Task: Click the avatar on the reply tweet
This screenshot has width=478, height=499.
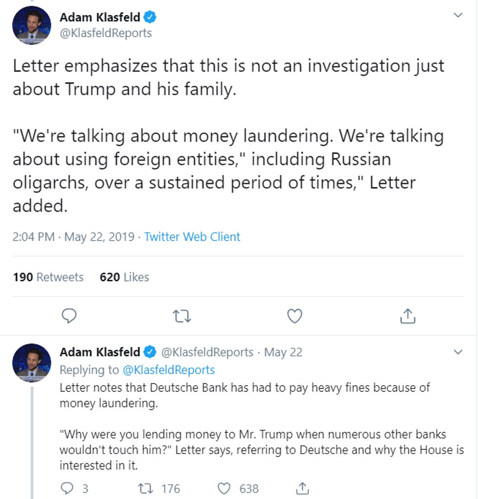Action: point(32,363)
